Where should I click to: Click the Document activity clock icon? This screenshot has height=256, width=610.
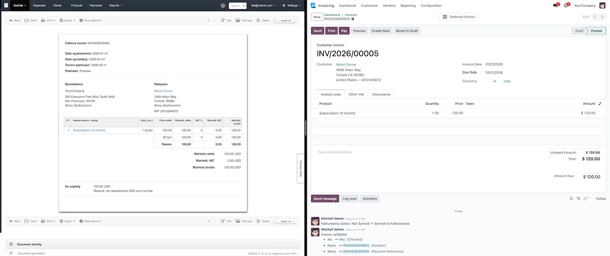[11, 244]
